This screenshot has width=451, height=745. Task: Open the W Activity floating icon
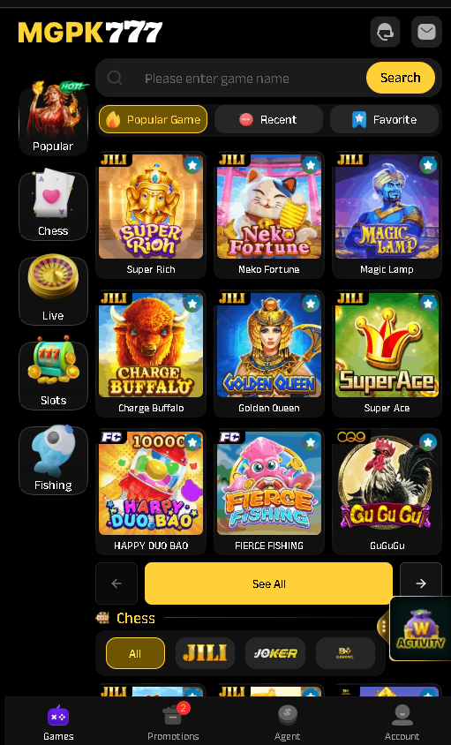point(421,628)
